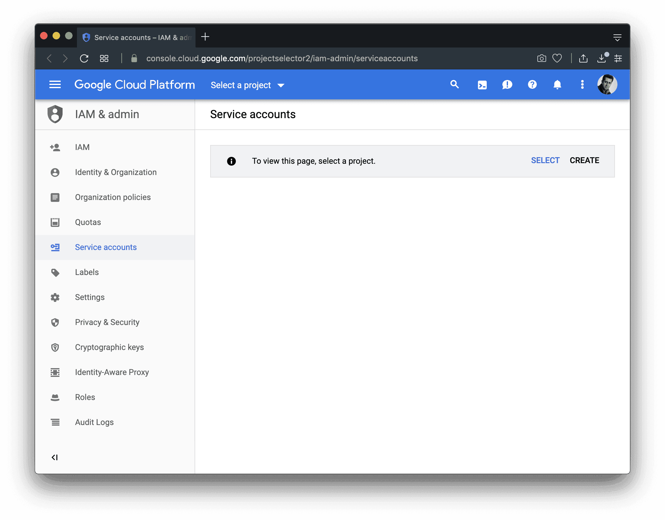This screenshot has width=665, height=520.
Task: Click the CREATE project button
Action: click(x=584, y=161)
